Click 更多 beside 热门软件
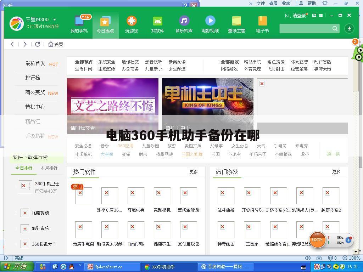Screen dimensions: 363x272 click(x=194, y=172)
